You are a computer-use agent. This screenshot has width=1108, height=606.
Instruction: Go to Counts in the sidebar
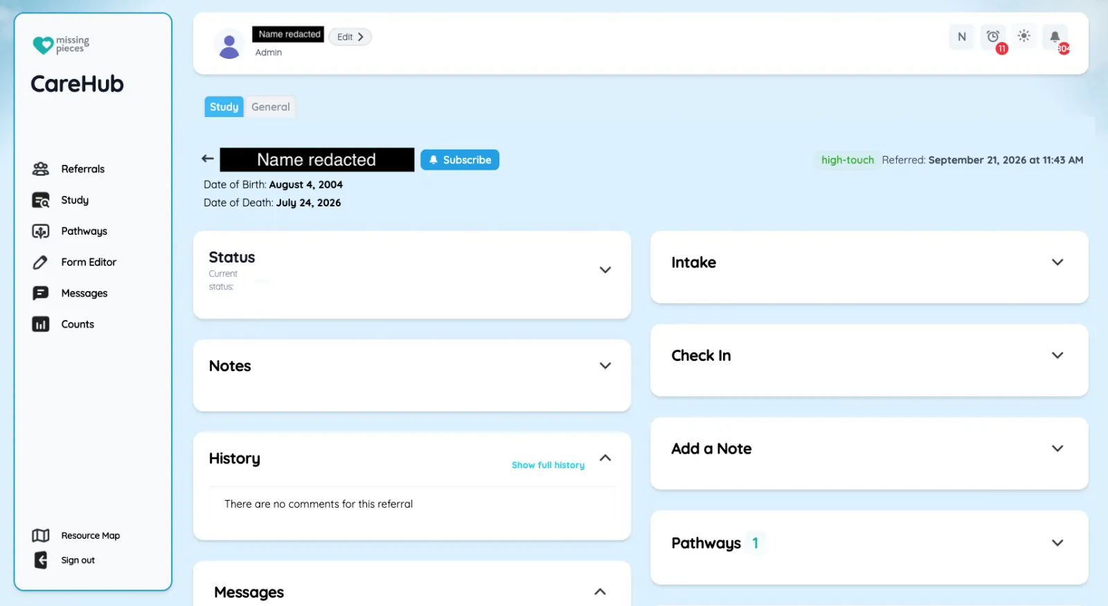point(78,324)
